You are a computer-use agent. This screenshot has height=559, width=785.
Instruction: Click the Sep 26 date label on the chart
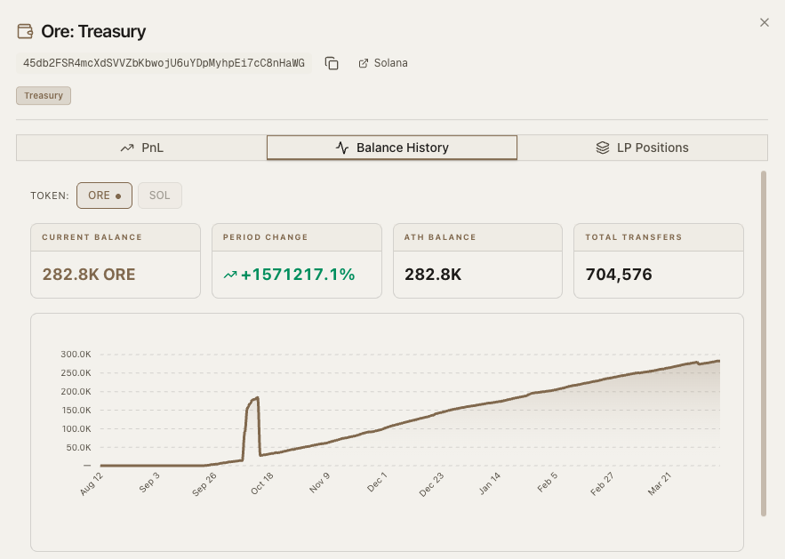click(204, 484)
